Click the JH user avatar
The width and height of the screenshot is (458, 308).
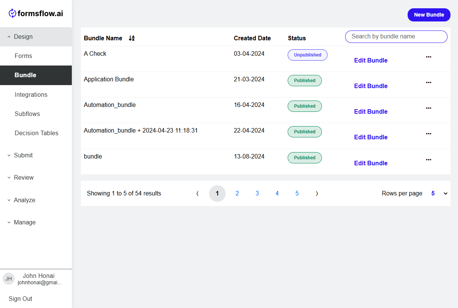point(9,279)
